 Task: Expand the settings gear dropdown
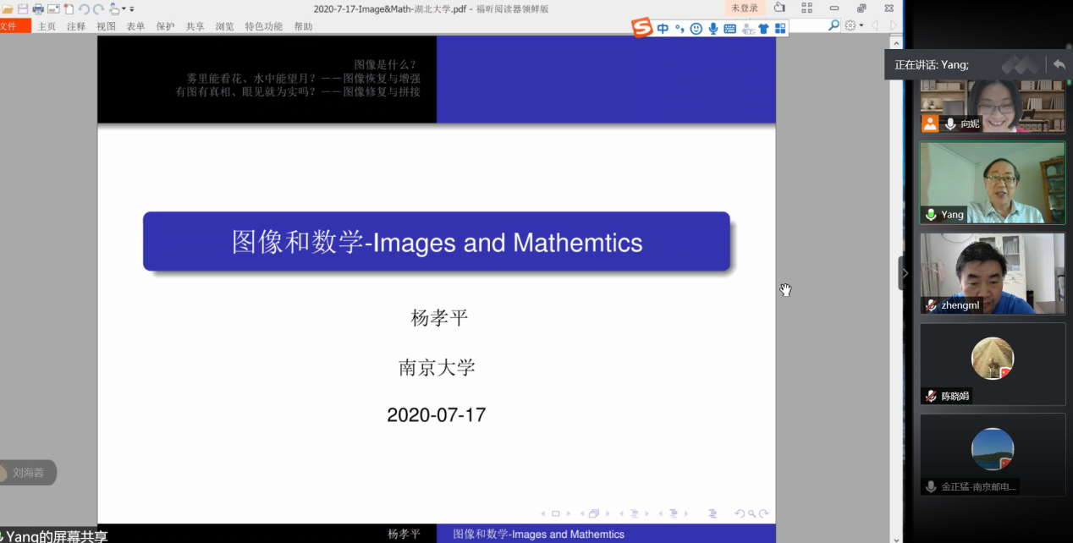click(861, 25)
